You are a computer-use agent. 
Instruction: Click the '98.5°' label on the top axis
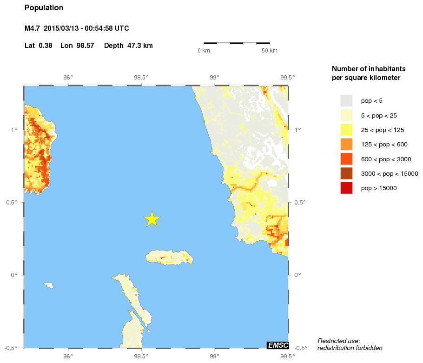(141, 78)
